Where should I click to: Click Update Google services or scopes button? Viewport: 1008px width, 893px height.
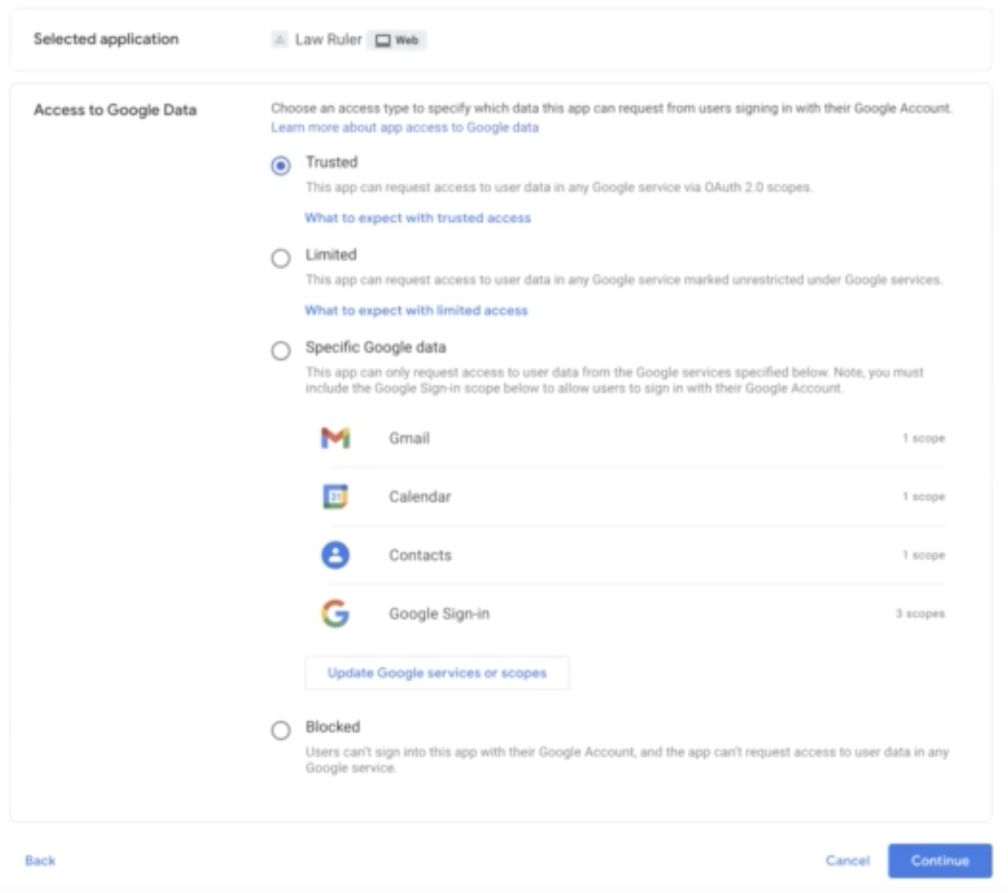click(437, 673)
